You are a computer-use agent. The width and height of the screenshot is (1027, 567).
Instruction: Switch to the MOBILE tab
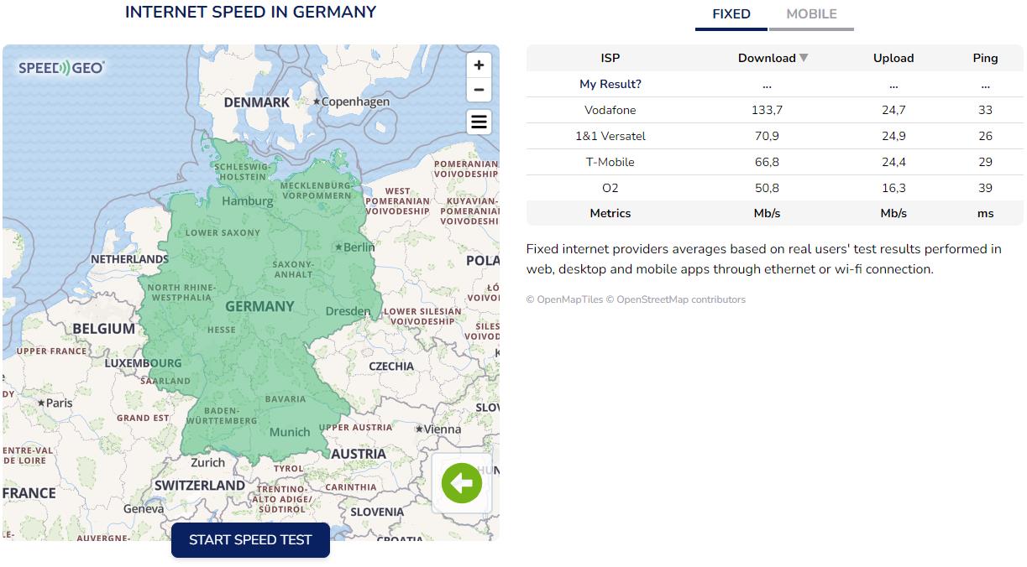coord(811,14)
